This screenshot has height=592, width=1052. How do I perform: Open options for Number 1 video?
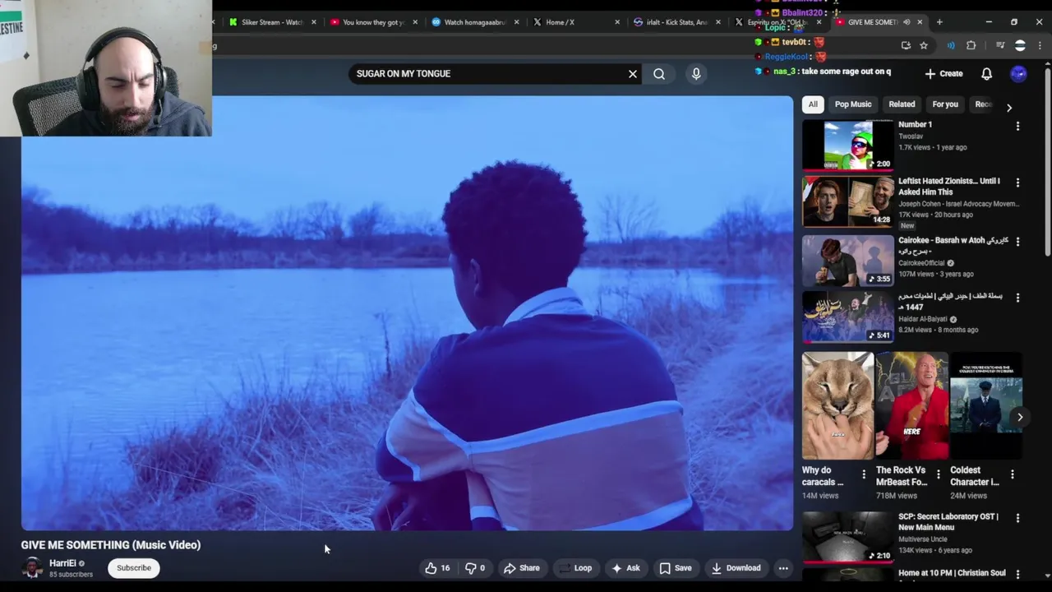(x=1017, y=127)
